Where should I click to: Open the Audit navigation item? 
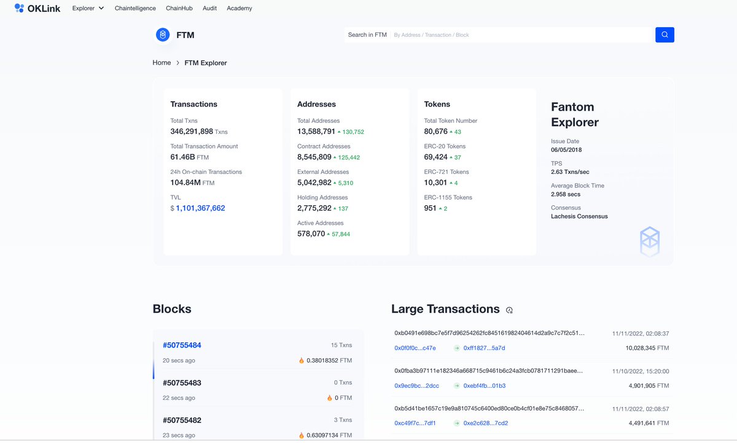pos(209,8)
